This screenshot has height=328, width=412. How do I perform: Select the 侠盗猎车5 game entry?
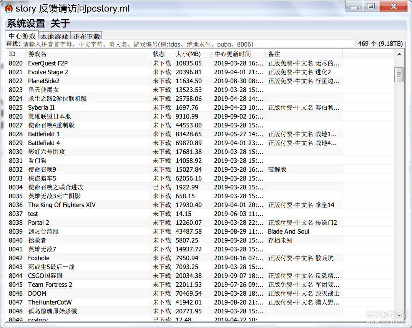(42, 178)
